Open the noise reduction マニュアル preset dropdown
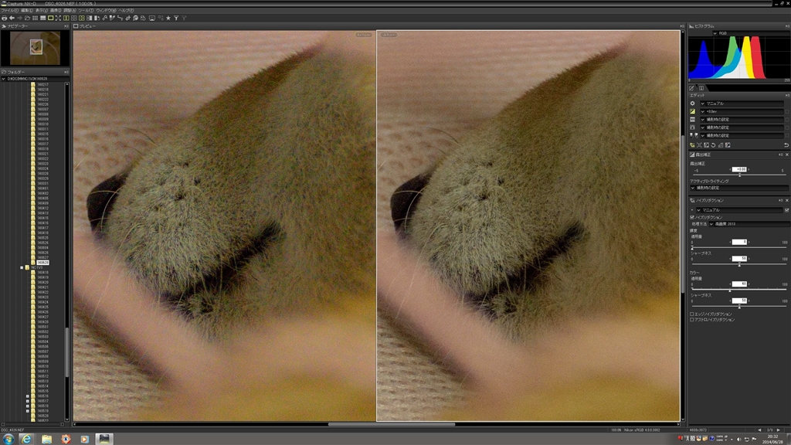 click(740, 210)
